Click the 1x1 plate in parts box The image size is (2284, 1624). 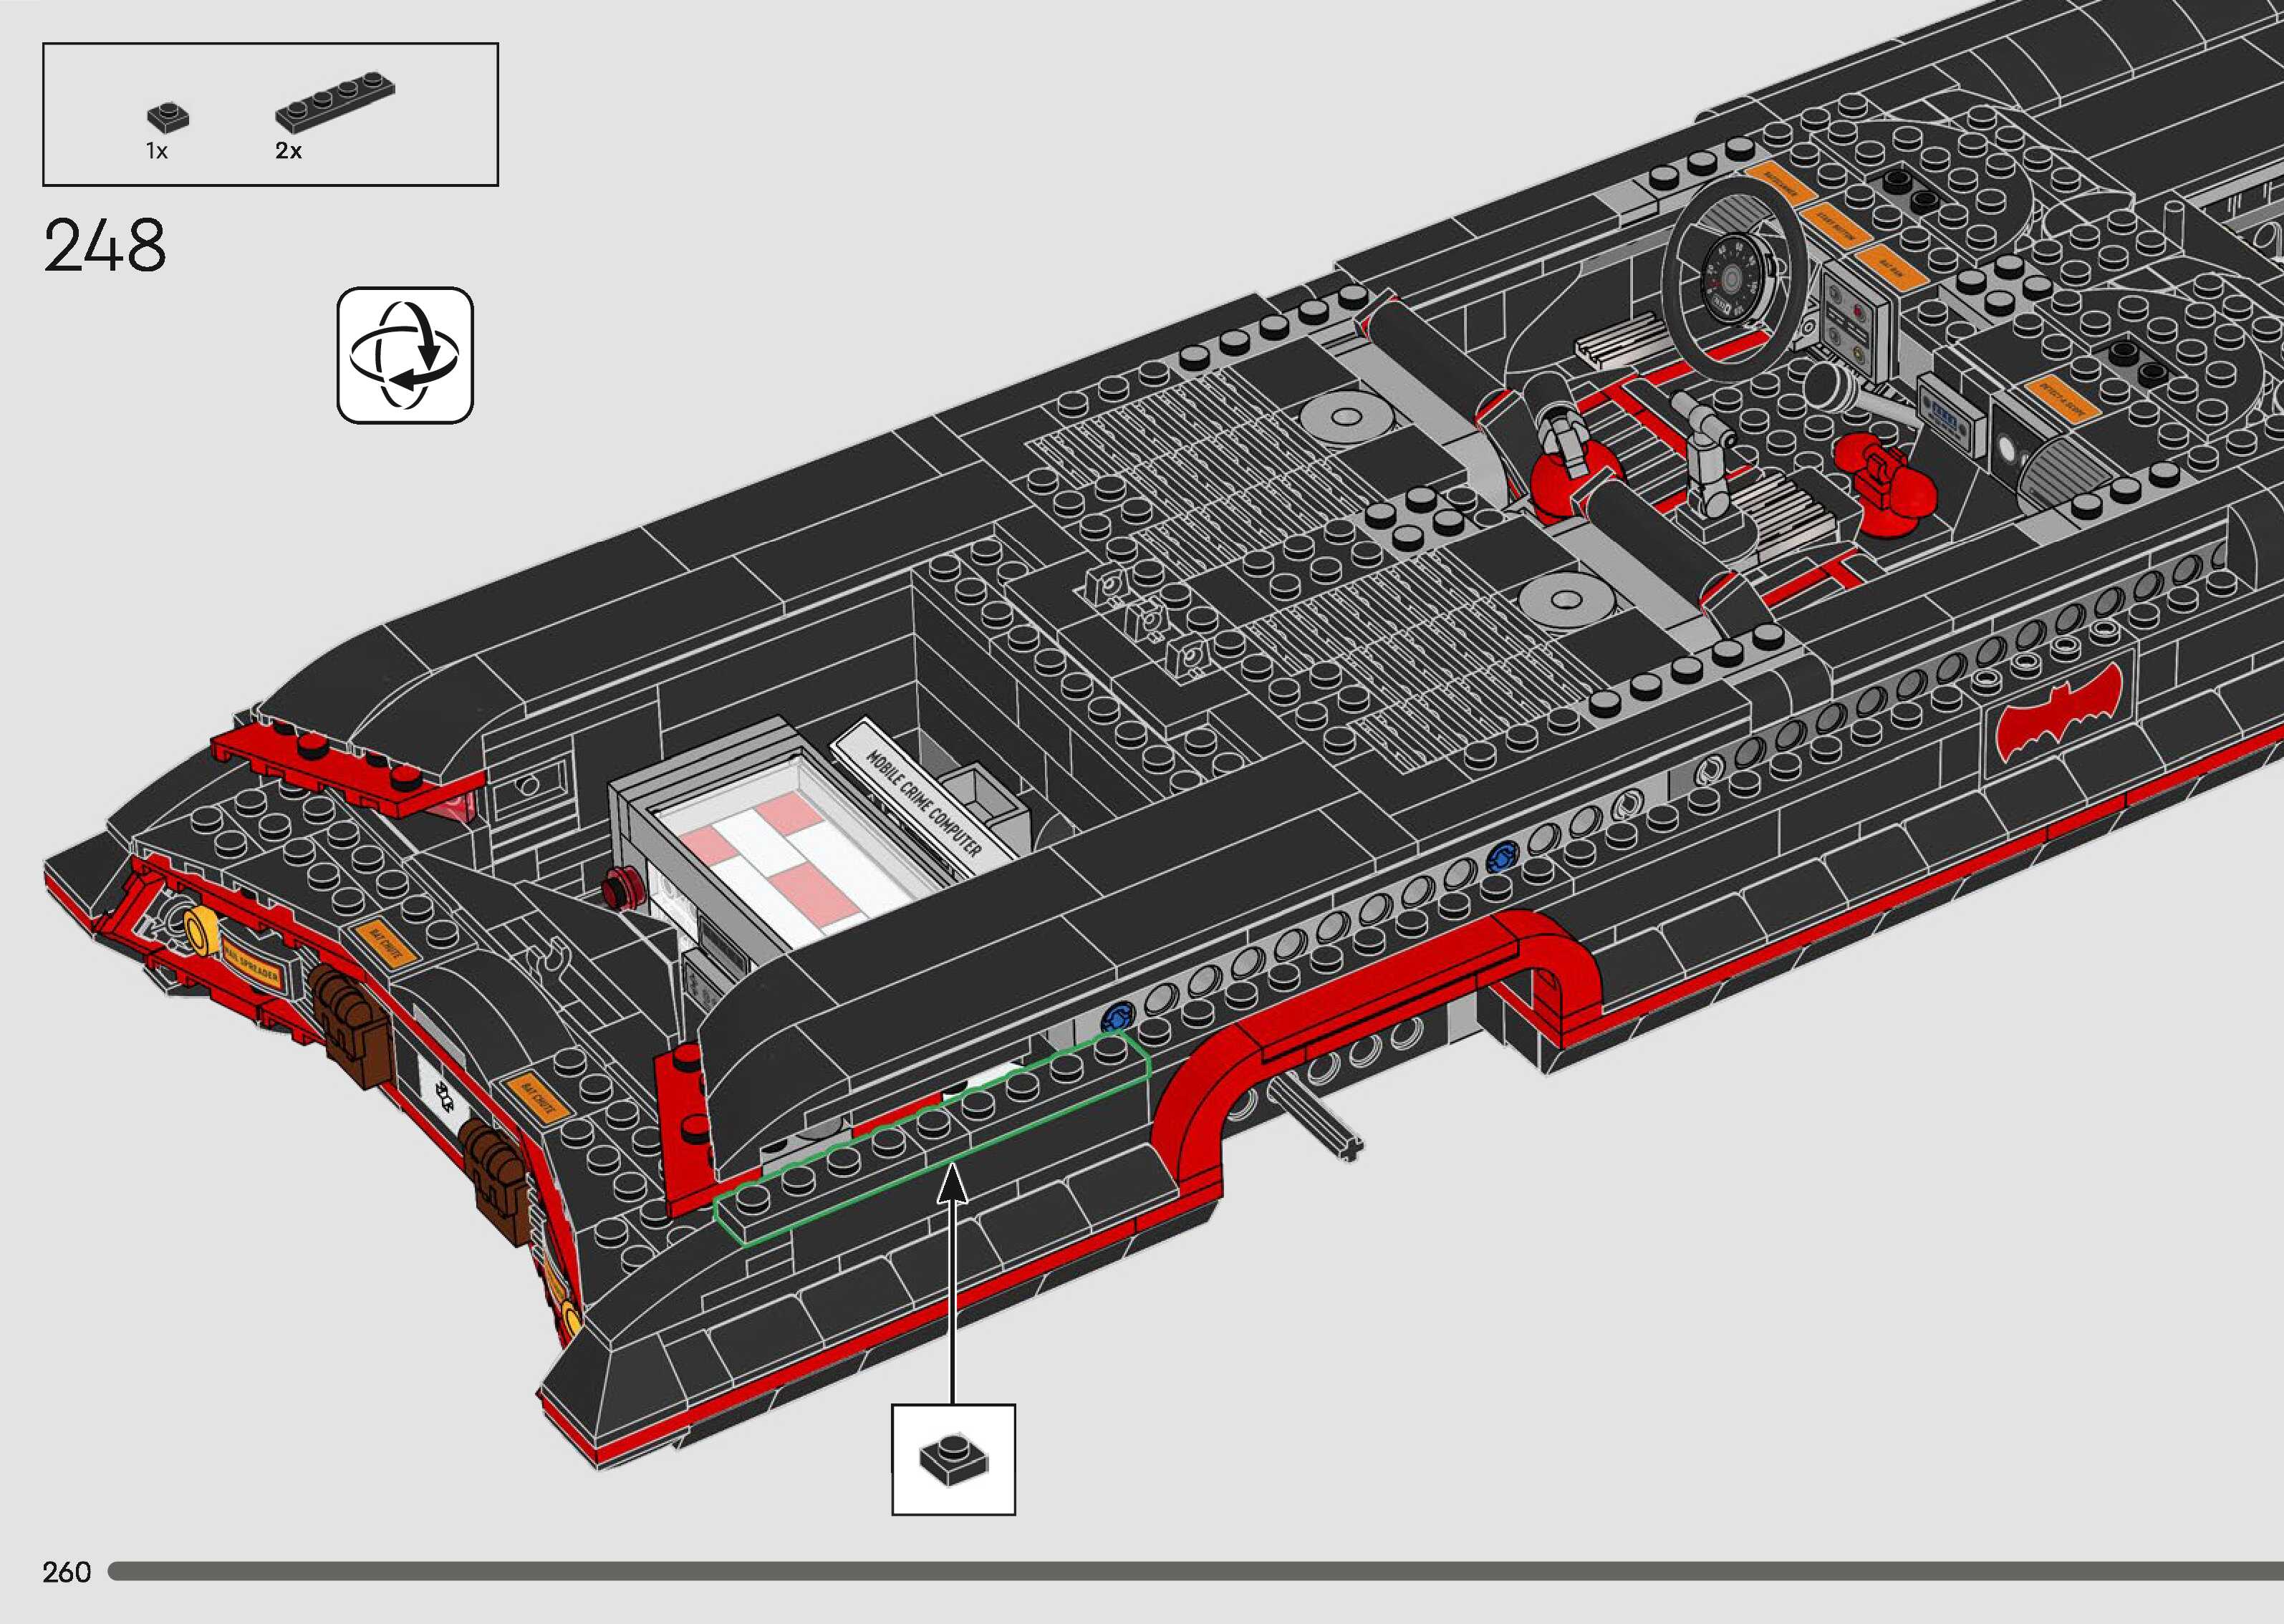tap(168, 117)
